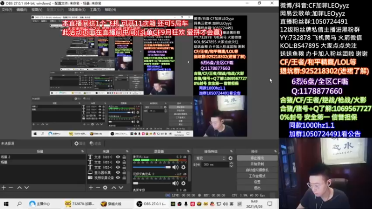
Task: Select 场景 2 in the scenes list
Action: click(x=43, y=157)
